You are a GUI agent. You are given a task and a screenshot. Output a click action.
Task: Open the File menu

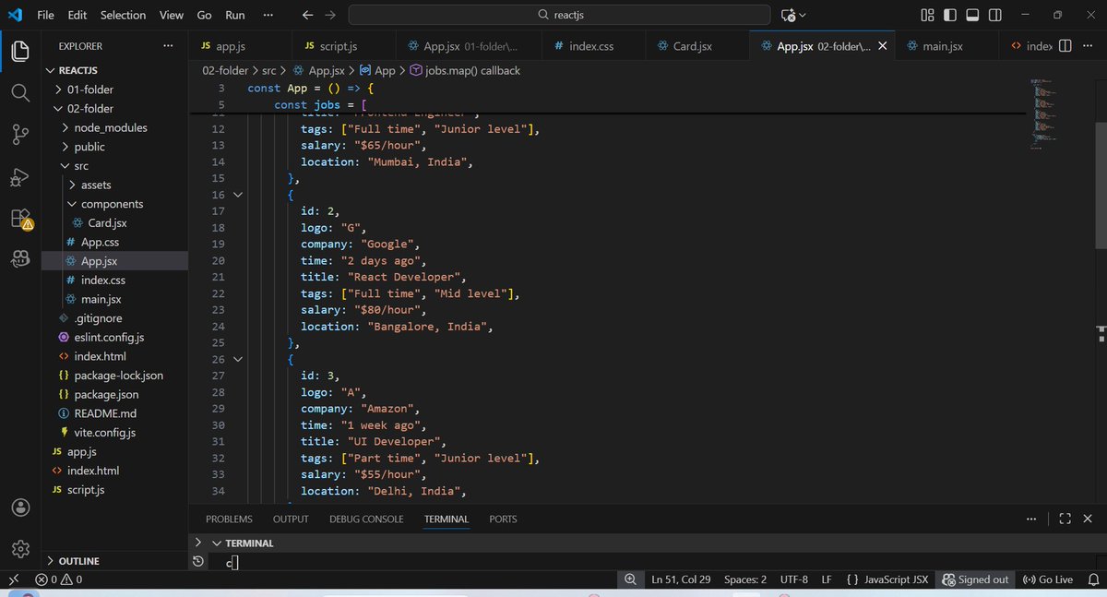coord(46,15)
